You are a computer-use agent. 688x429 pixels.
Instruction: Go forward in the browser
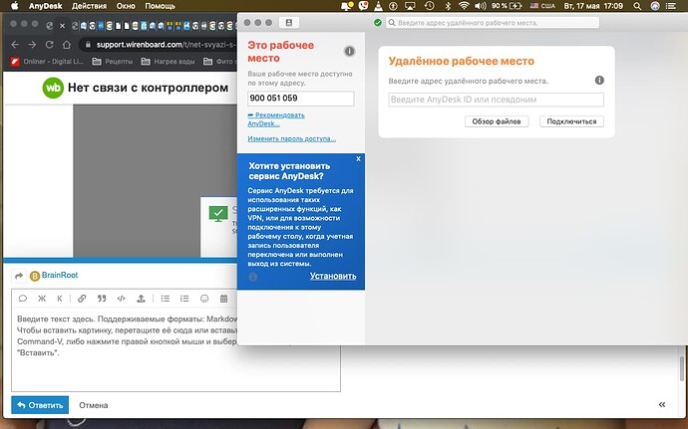click(32, 45)
